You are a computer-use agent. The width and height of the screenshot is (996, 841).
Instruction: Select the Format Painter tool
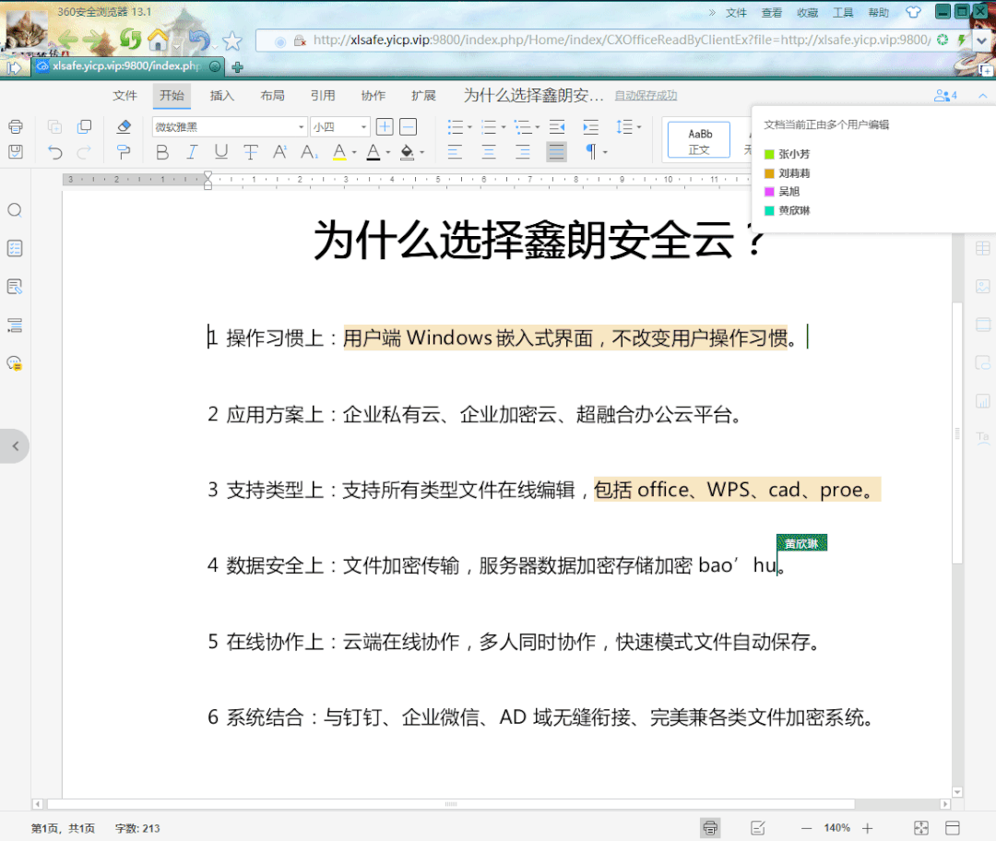point(124,152)
